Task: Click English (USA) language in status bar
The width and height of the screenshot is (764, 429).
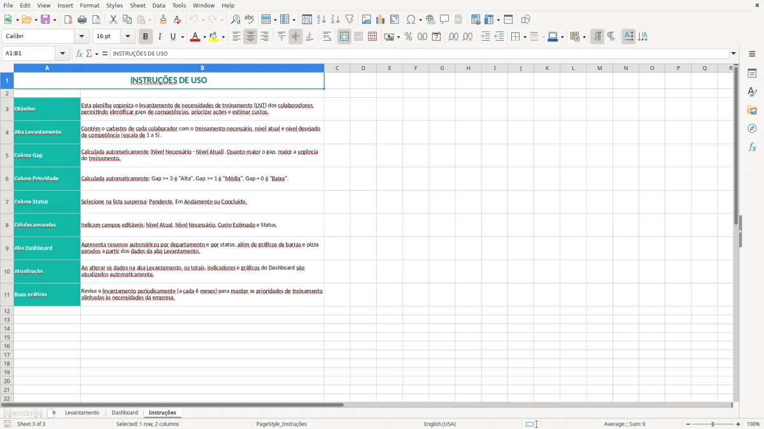Action: pyautogui.click(x=440, y=424)
